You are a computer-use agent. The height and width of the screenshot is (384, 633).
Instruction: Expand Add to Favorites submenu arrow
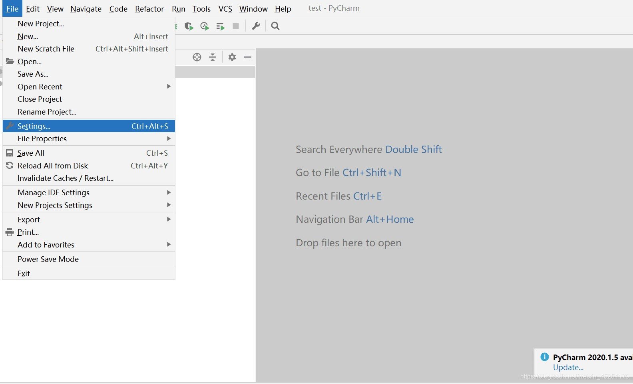(x=169, y=244)
